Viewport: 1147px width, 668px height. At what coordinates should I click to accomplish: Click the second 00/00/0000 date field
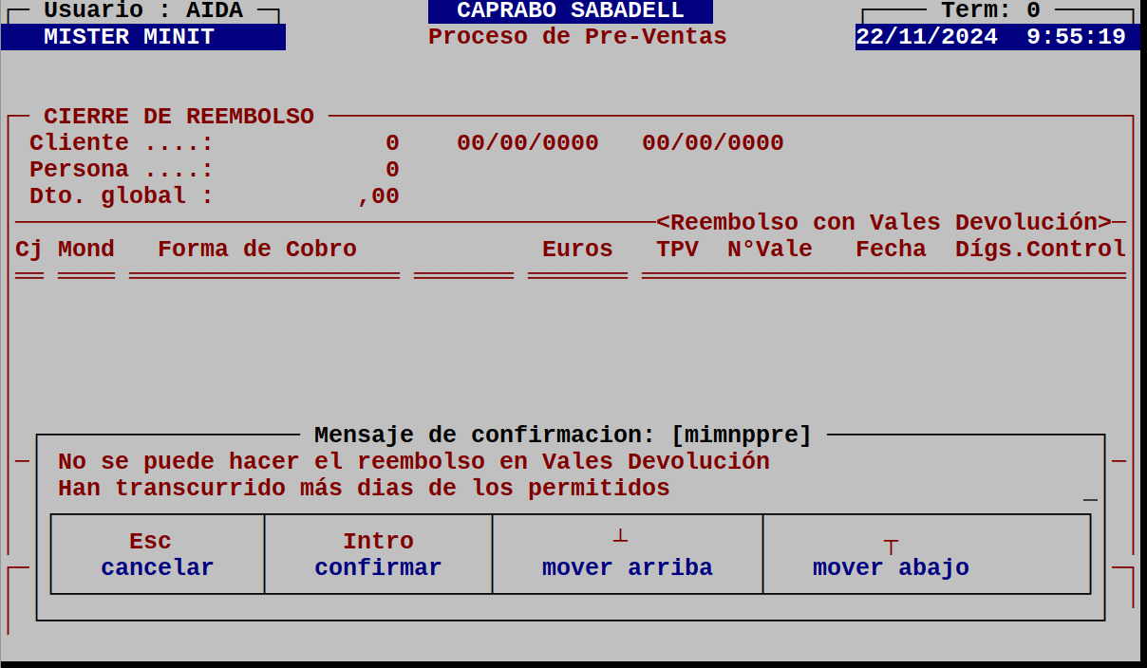(714, 141)
